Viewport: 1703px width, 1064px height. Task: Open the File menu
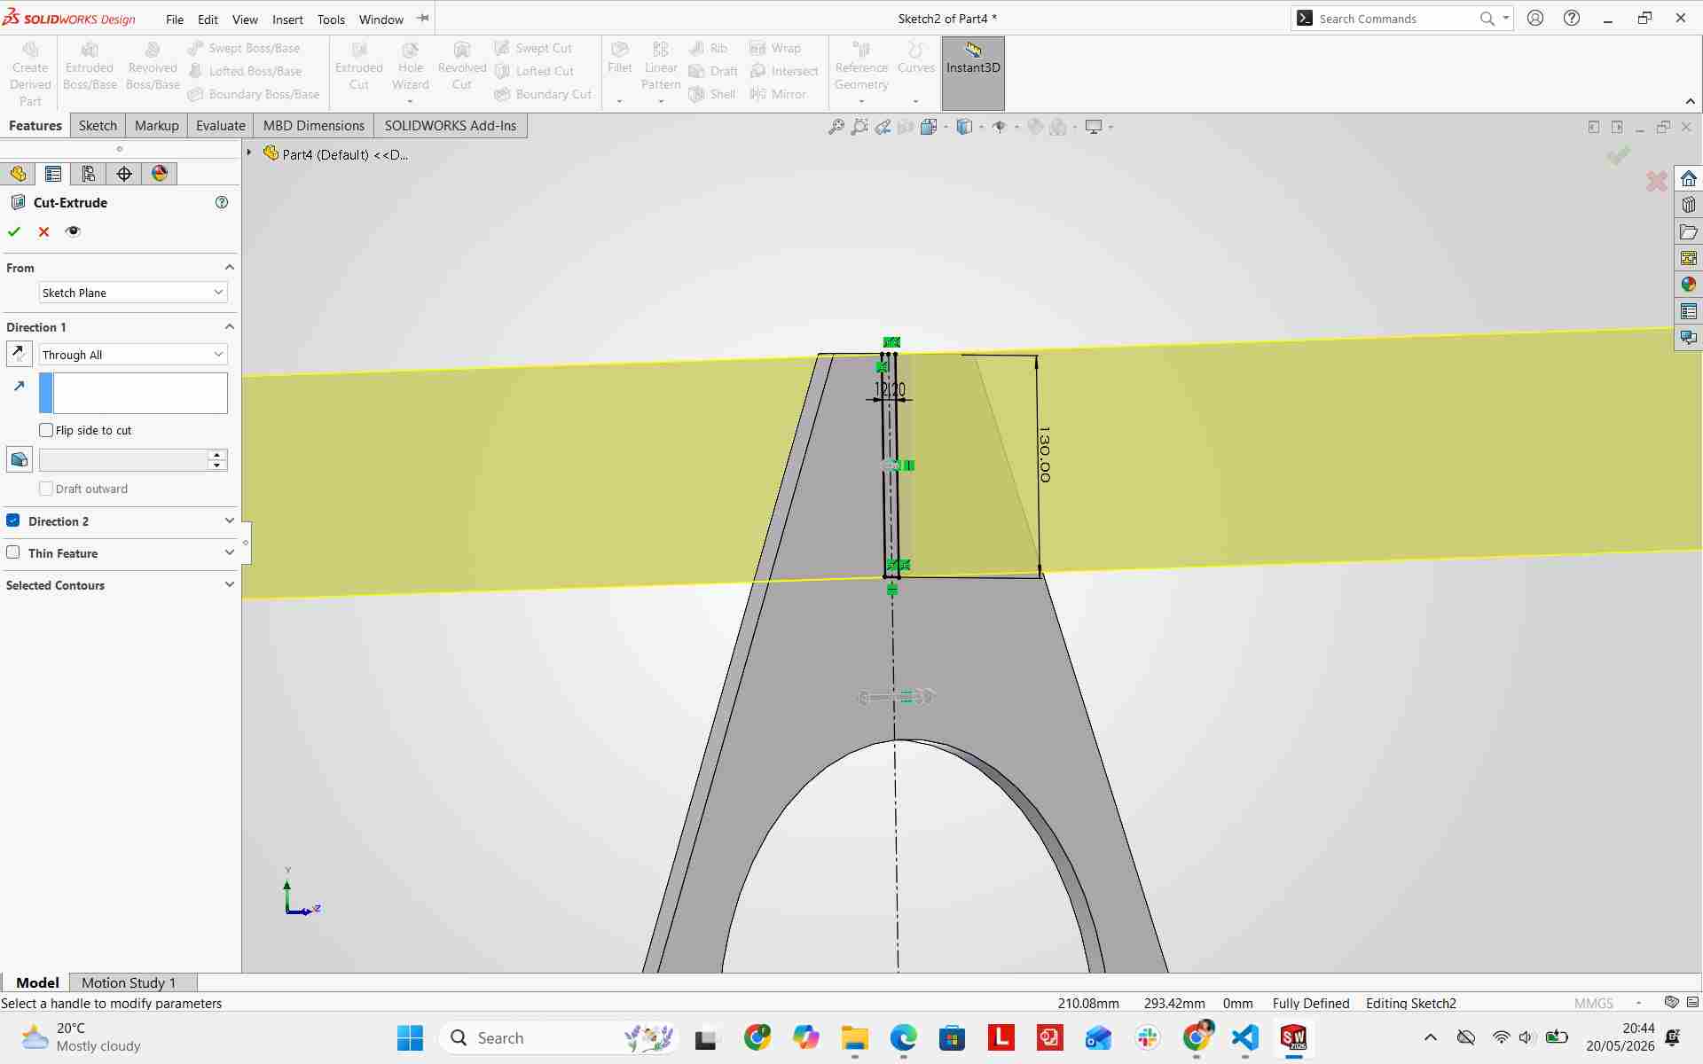coord(175,19)
